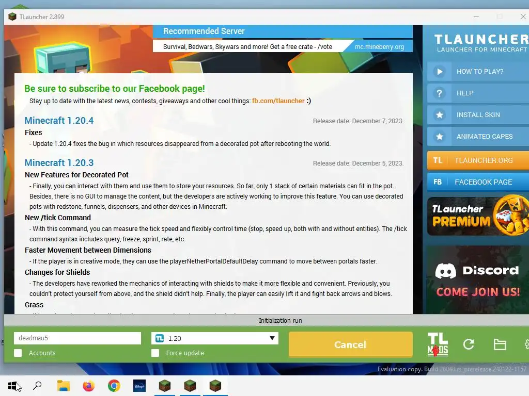This screenshot has height=396, width=529.
Task: Open TLAUNCHER.ORG sidebar button
Action: (478, 160)
